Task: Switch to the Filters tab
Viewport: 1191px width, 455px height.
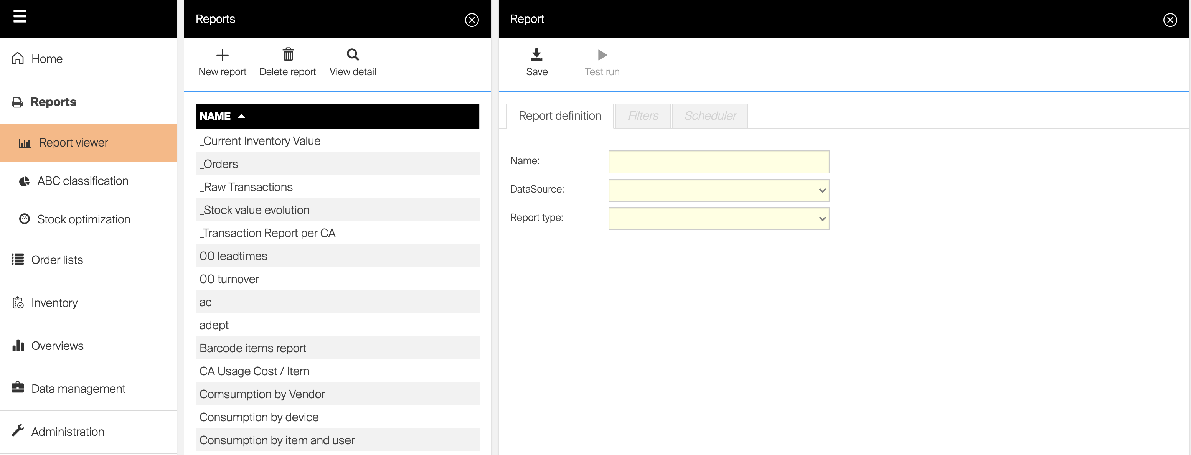Action: click(x=643, y=115)
